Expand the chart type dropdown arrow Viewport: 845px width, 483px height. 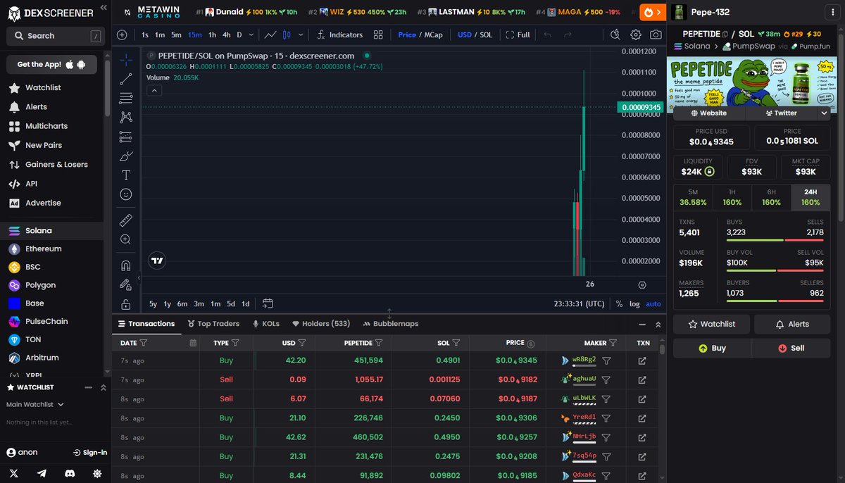coord(301,34)
